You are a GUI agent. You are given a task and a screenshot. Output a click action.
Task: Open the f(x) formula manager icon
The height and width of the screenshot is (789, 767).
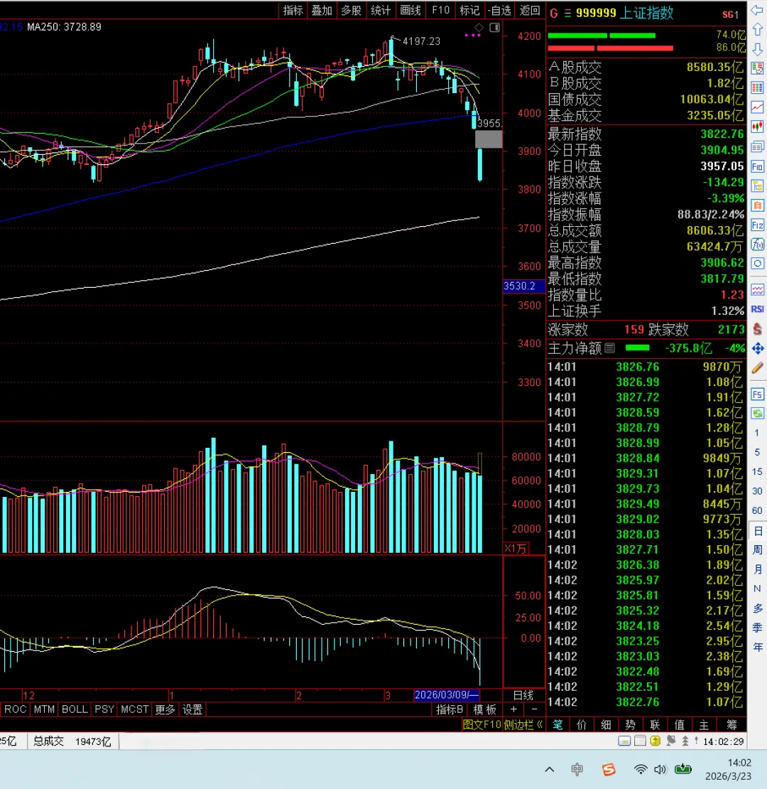pyautogui.click(x=757, y=245)
